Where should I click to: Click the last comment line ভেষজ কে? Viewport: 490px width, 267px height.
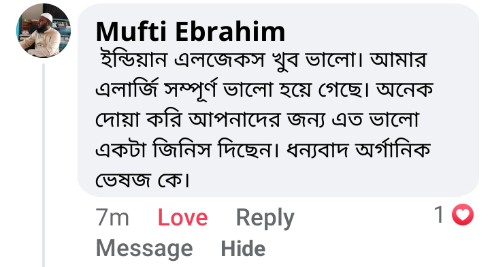(143, 180)
